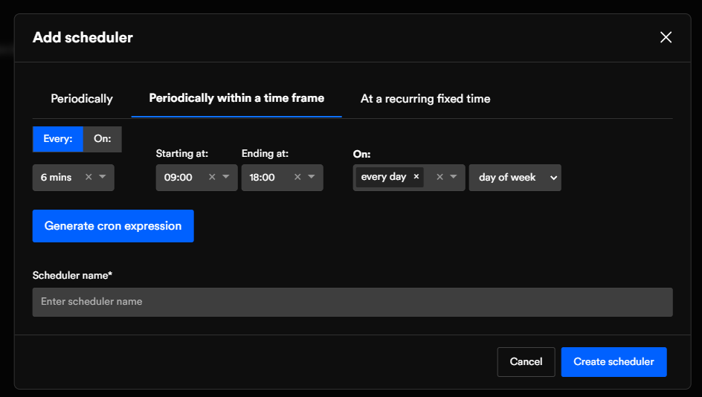The image size is (702, 397).
Task: Expand the days selection dropdown arrow
Action: [454, 177]
